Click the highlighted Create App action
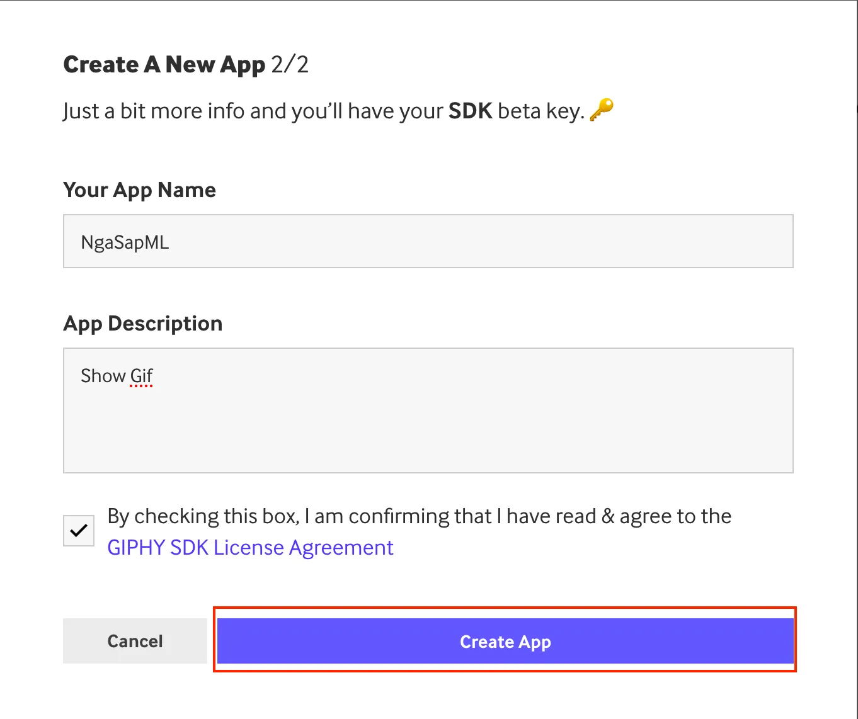 pos(505,641)
